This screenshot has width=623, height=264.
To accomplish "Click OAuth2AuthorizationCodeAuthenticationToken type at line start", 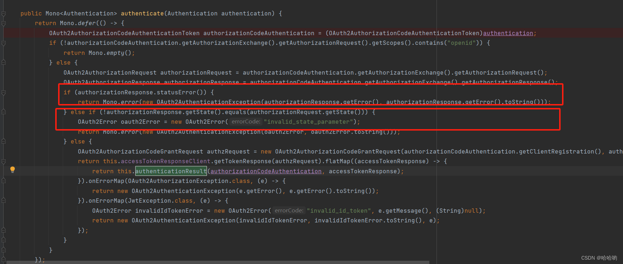I will coord(124,33).
